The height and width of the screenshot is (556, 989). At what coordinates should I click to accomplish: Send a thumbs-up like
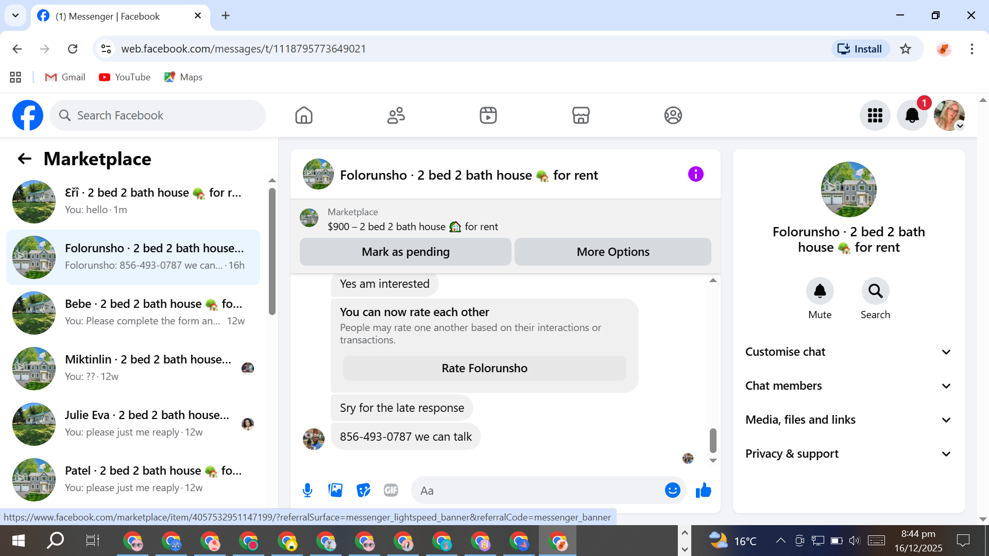point(703,491)
